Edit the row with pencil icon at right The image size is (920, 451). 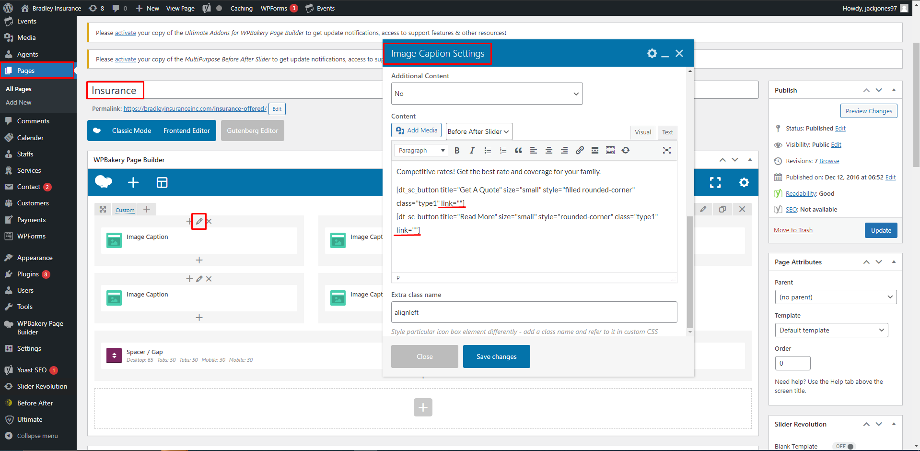coord(703,209)
